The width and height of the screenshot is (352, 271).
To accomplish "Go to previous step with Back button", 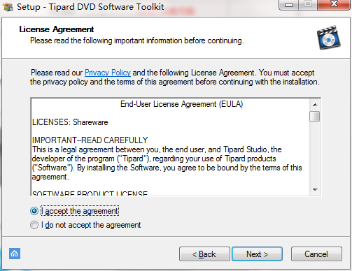I will coord(204,254).
